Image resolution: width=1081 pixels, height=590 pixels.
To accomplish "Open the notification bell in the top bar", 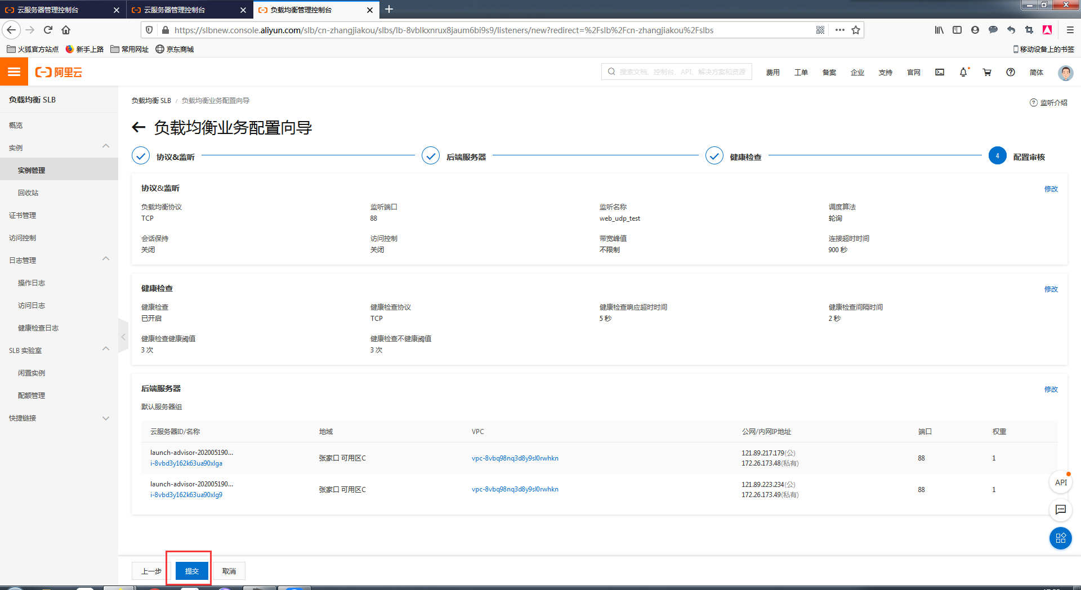I will tap(964, 72).
